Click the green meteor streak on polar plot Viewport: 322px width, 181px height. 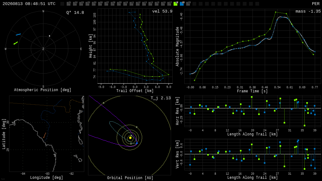click(16, 43)
